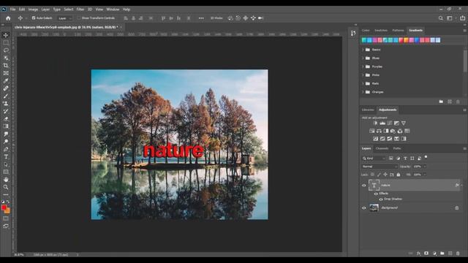Select the Rectangular Marquee tool
This screenshot has height=263, width=468.
pos(6,42)
